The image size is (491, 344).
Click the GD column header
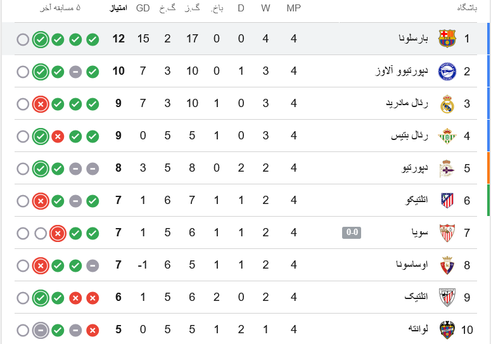coord(143,8)
